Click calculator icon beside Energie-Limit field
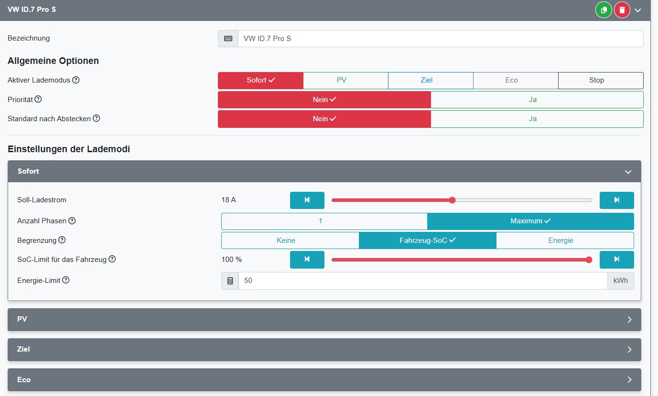Viewport: 658px width, 396px height. point(230,281)
